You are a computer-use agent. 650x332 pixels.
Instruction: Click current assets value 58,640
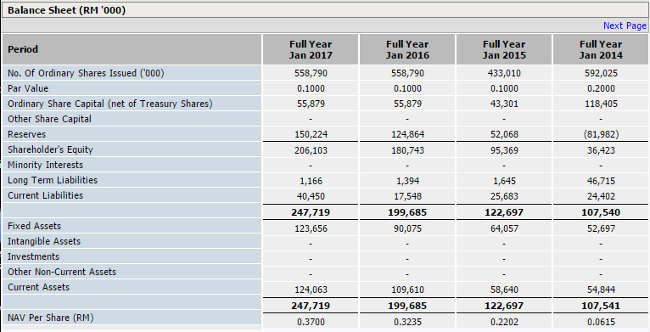click(504, 290)
